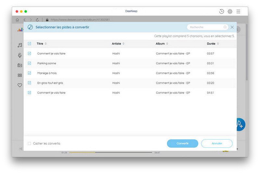Viewport: 260px width, 174px height.
Task: Navigate forward in browser bar
Action: pyautogui.click(x=31, y=20)
